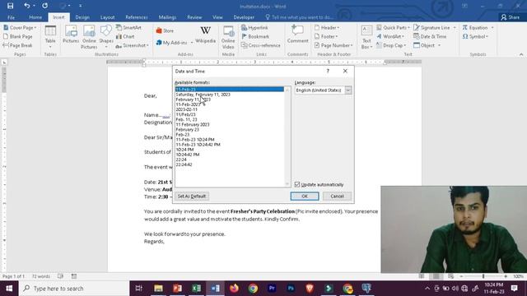Click the Save icon in the title bar
This screenshot has height=296, width=527.
[x=10, y=6]
